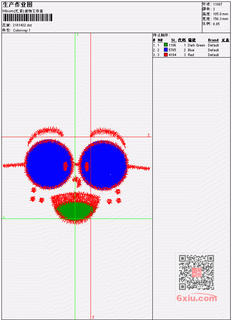Click the Red description text
This screenshot has width=231, height=320.
coord(191,55)
